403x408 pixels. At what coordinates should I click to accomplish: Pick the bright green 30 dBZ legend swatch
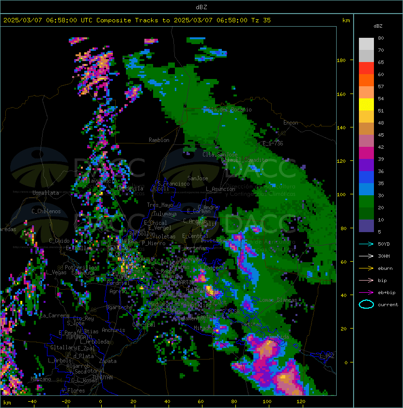click(366, 202)
